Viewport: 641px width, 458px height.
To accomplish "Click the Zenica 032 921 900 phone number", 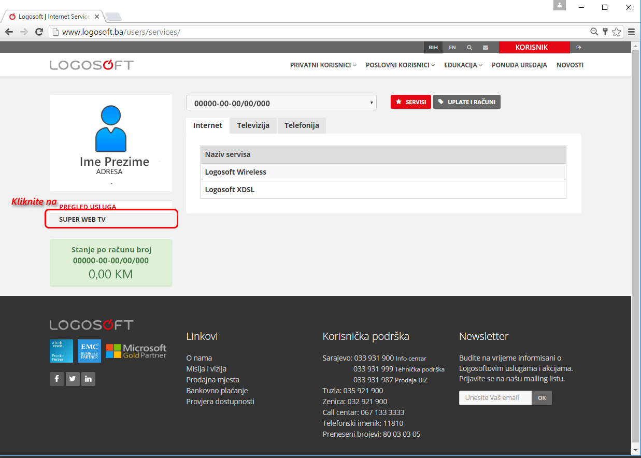I will pos(355,402).
